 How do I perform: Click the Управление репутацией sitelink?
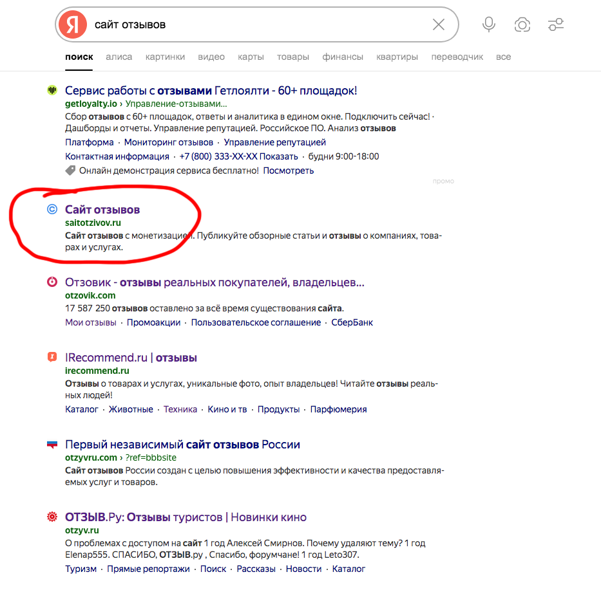[275, 142]
